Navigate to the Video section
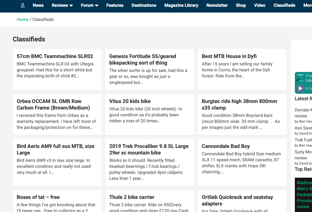 tap(260, 5)
